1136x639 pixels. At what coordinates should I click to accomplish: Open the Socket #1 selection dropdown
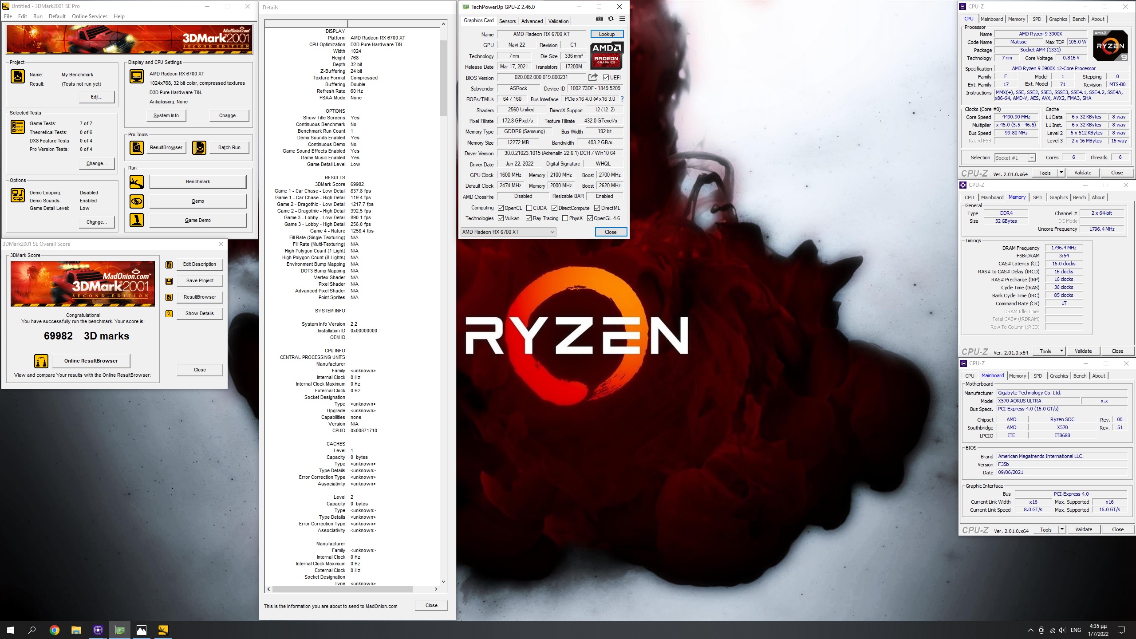[1015, 158]
